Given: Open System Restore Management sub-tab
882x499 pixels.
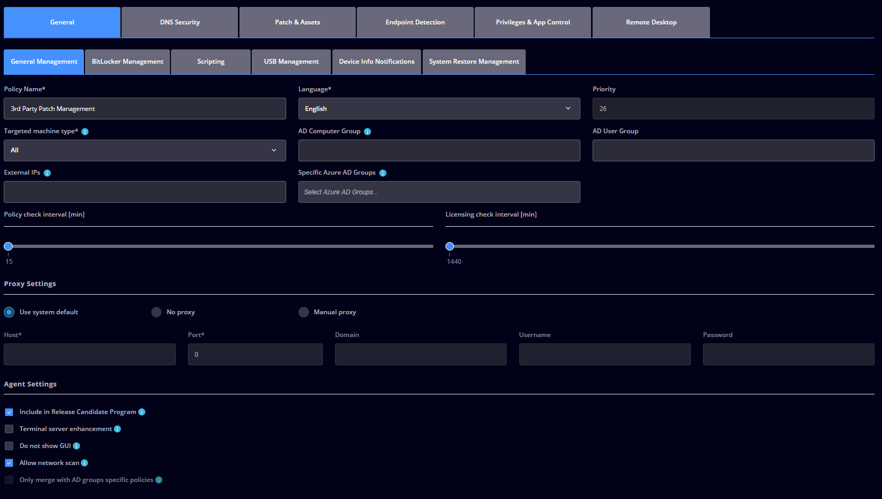Looking at the screenshot, I should [474, 62].
